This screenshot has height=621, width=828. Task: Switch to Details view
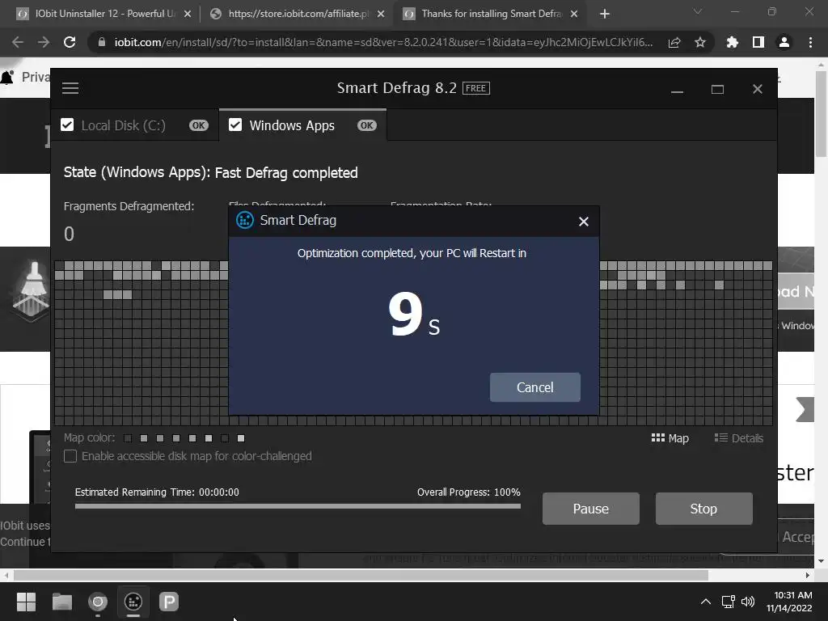pos(739,438)
